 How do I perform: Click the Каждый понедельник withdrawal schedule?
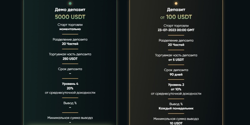click(176, 108)
